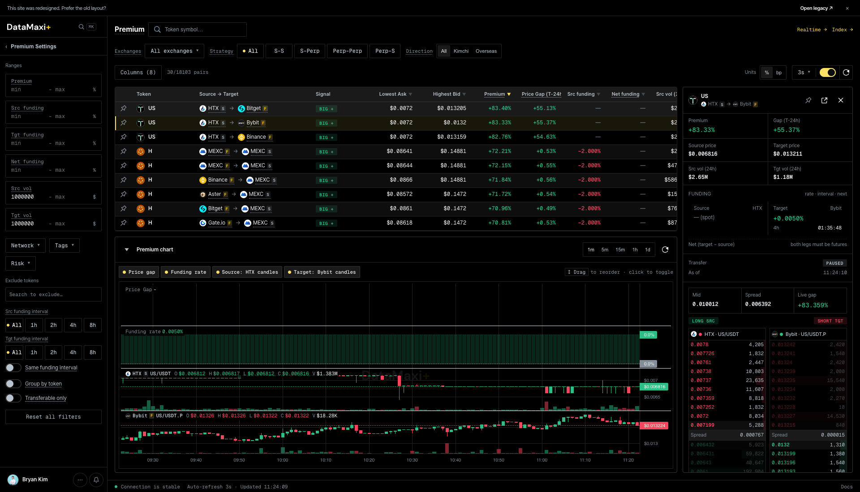Open the legacy layout link
The width and height of the screenshot is (860, 492).
(816, 8)
